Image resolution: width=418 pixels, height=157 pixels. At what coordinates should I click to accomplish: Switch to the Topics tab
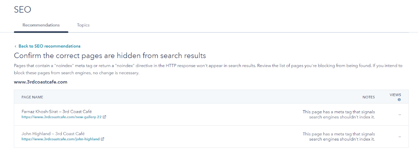[x=83, y=25]
